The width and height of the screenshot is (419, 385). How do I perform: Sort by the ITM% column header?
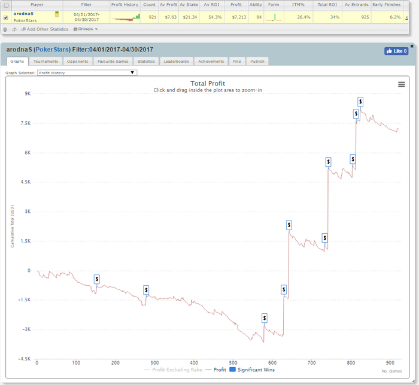point(298,5)
